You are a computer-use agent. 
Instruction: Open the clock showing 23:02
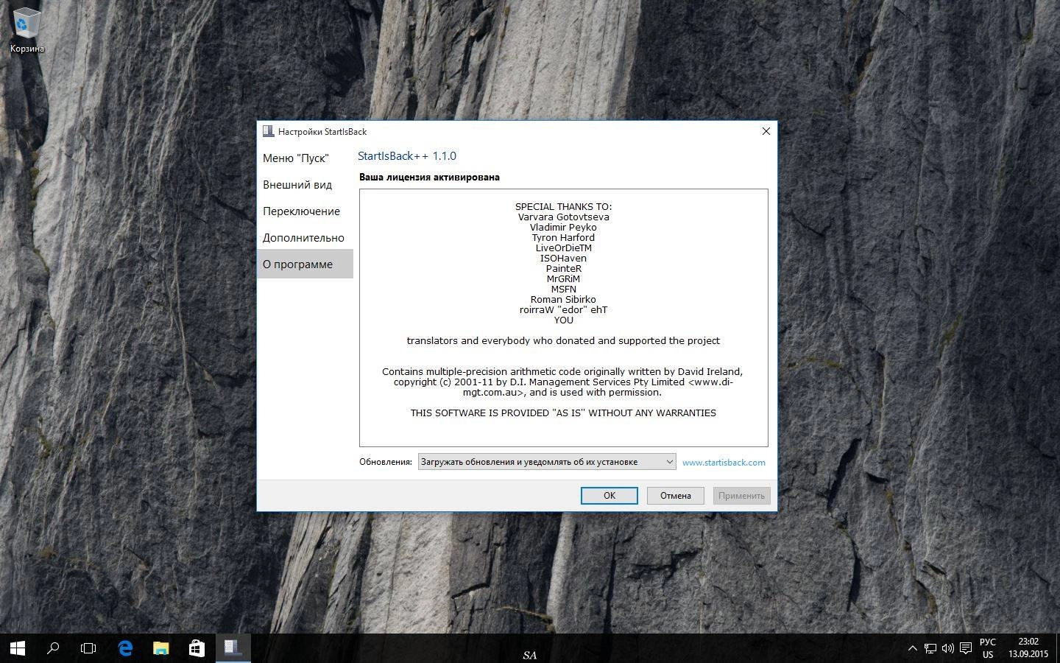point(1028,648)
